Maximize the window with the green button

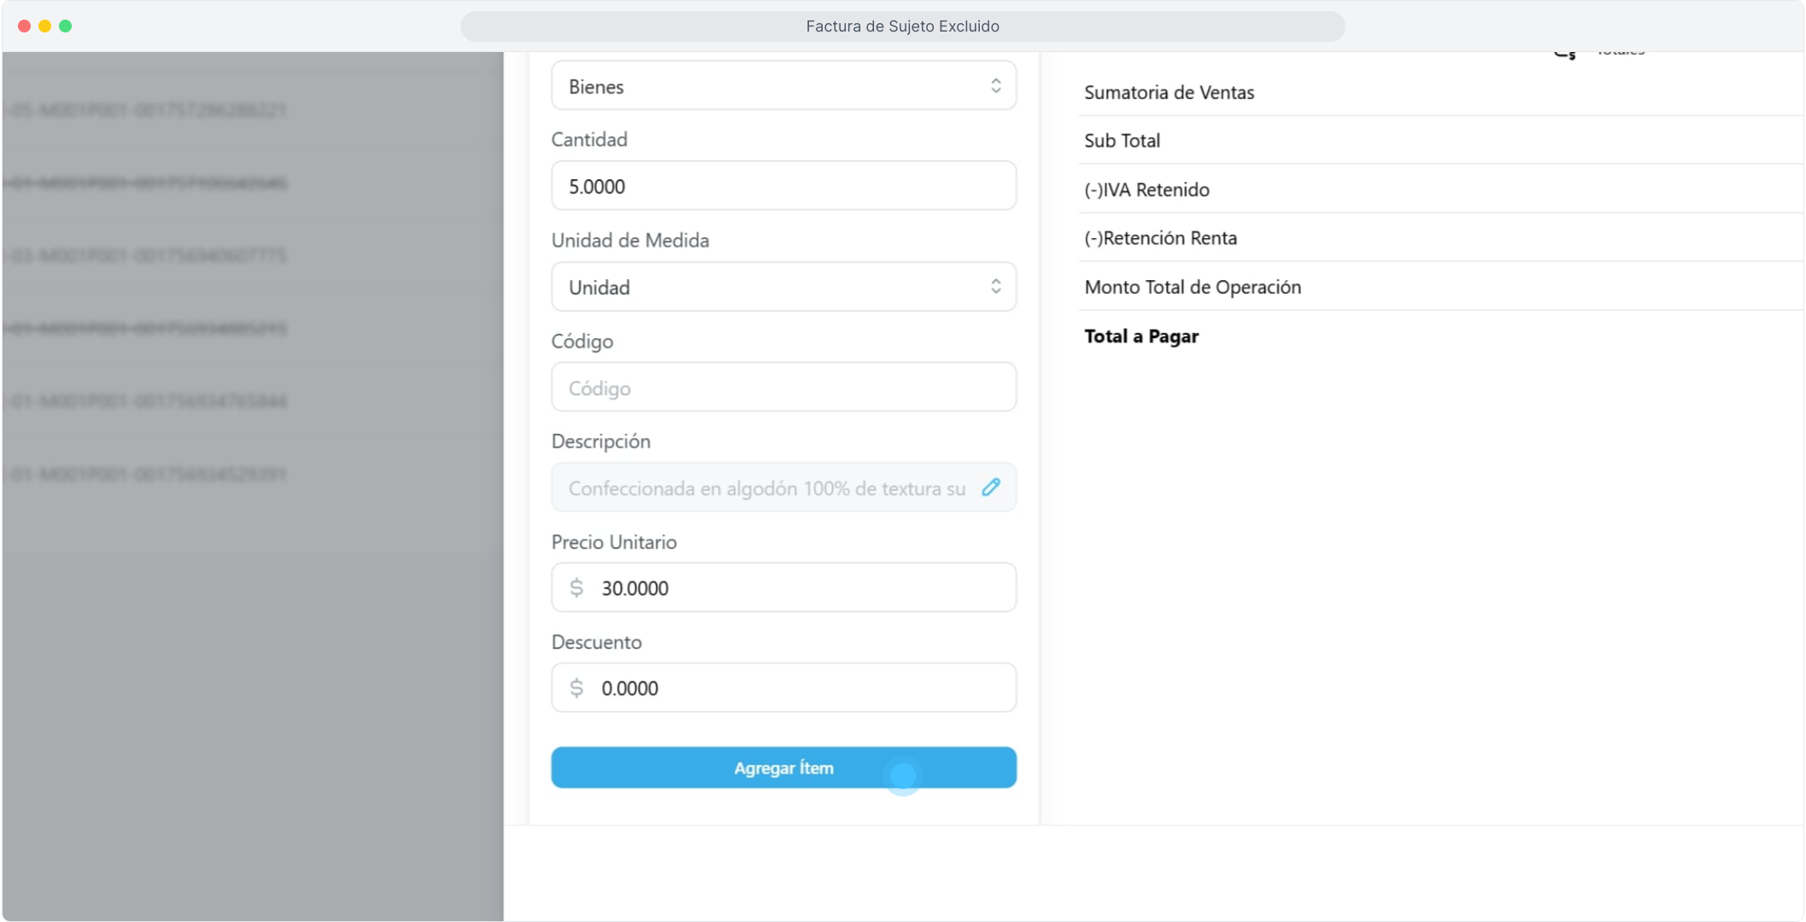(x=65, y=26)
